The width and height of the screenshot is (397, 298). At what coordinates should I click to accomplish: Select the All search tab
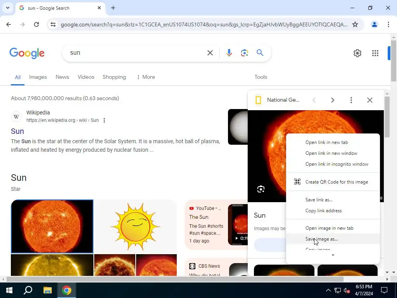17,77
